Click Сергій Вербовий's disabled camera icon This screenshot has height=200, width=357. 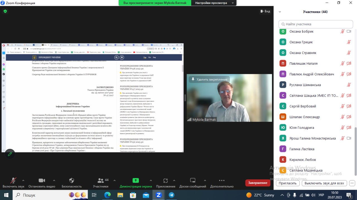349,106
